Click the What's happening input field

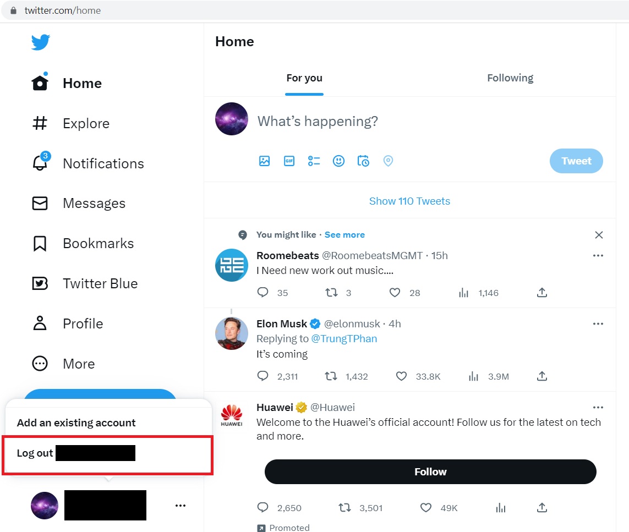318,121
